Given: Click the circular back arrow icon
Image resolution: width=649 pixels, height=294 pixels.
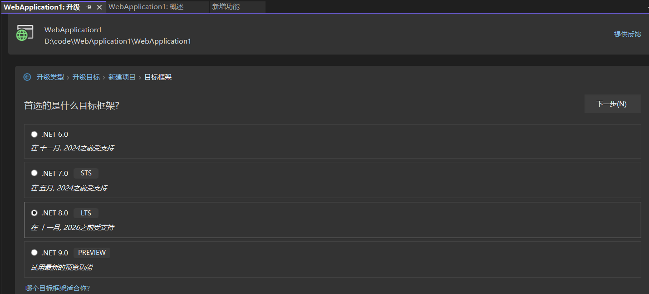Looking at the screenshot, I should coord(27,77).
